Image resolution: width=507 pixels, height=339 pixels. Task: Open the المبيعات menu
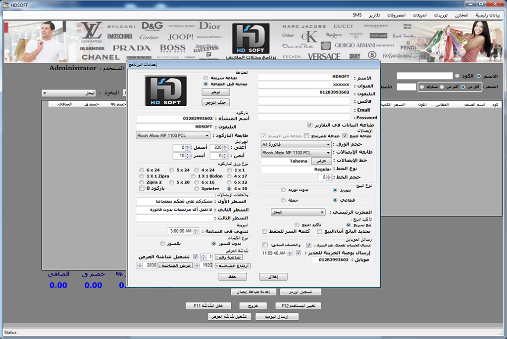point(419,15)
